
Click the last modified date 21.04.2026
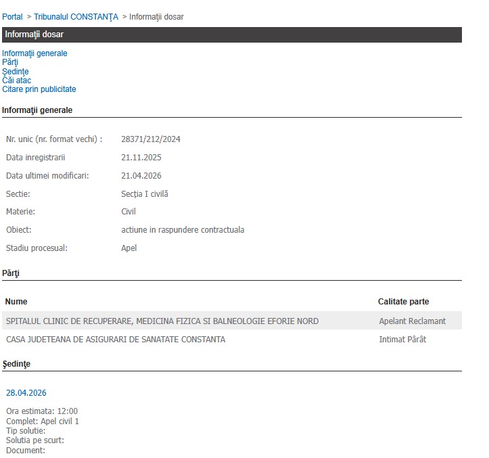coord(141,176)
